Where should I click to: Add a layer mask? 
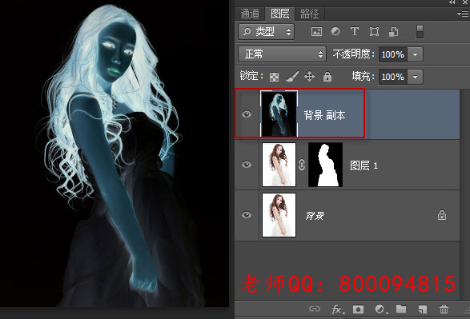358,309
